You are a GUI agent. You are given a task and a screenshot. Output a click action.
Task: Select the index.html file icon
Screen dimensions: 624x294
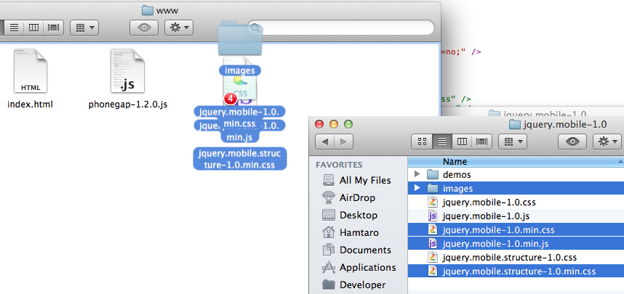[31, 72]
